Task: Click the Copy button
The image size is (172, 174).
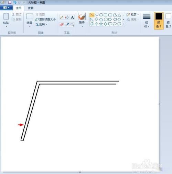Action: 17,20
